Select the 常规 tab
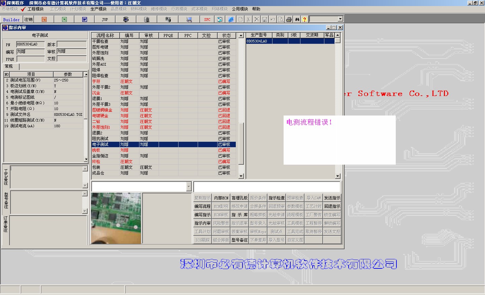This screenshot has height=295, width=485. point(10,66)
